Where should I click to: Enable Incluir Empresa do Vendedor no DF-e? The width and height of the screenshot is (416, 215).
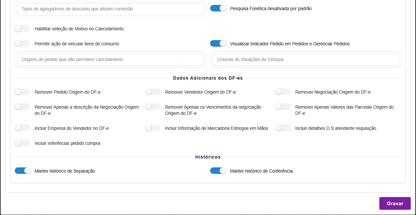pyautogui.click(x=22, y=128)
